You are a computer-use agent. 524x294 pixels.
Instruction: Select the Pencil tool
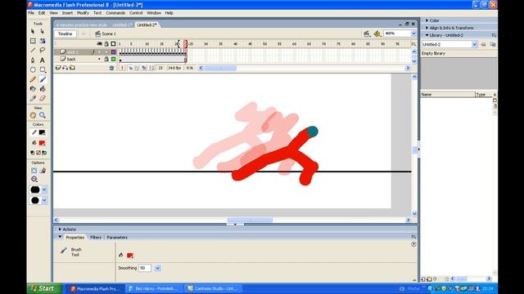33,79
